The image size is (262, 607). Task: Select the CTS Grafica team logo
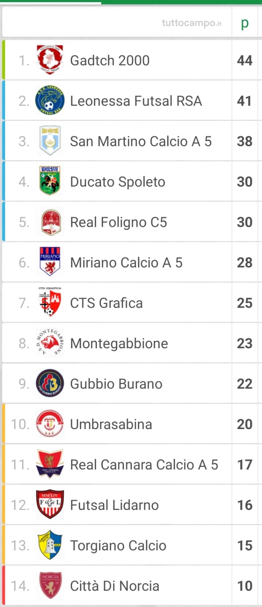[50, 303]
